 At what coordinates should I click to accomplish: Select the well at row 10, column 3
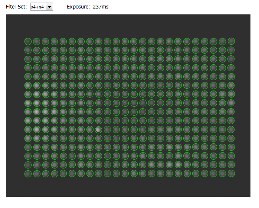coord(46,120)
